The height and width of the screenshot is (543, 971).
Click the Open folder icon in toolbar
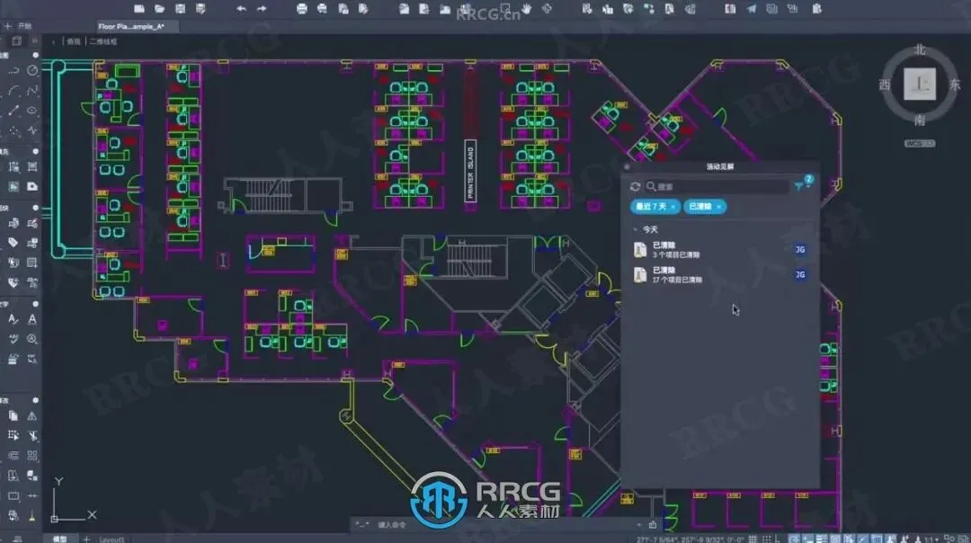coord(160,9)
